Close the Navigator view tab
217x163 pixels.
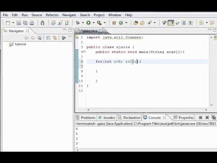(27, 31)
